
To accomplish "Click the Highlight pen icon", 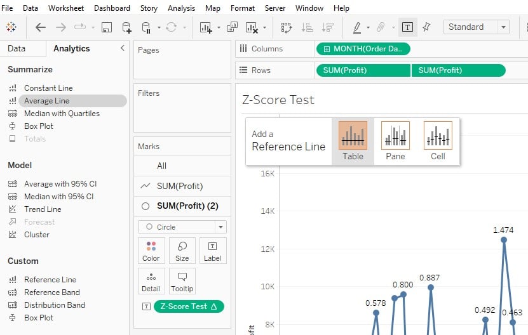I will (357, 27).
